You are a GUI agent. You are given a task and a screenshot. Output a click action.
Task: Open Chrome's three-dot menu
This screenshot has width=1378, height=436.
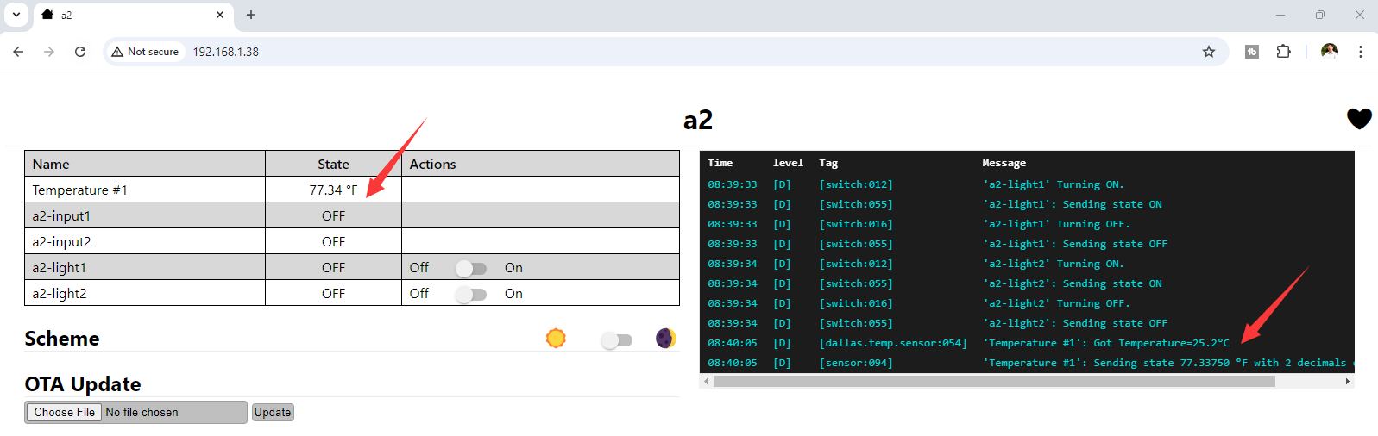tap(1360, 52)
